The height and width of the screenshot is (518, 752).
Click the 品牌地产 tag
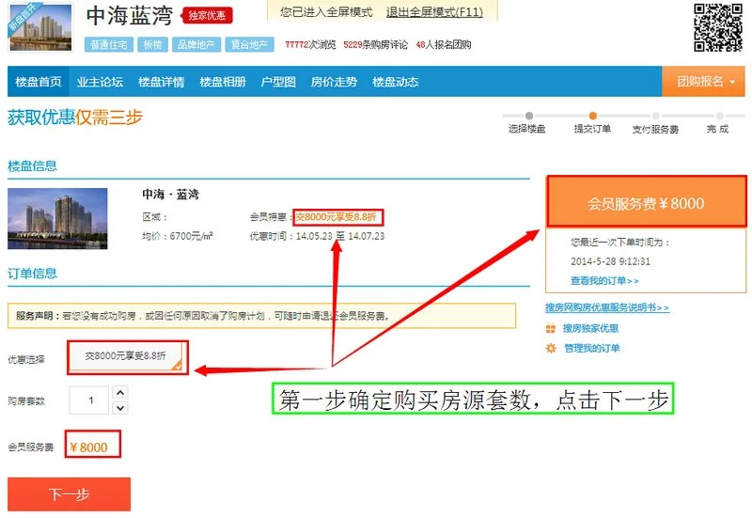click(196, 44)
